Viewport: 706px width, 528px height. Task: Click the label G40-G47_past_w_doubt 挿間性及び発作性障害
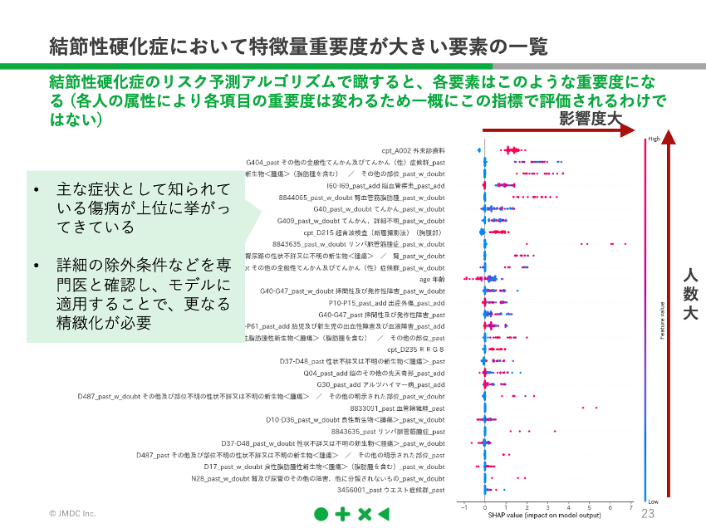(x=352, y=291)
